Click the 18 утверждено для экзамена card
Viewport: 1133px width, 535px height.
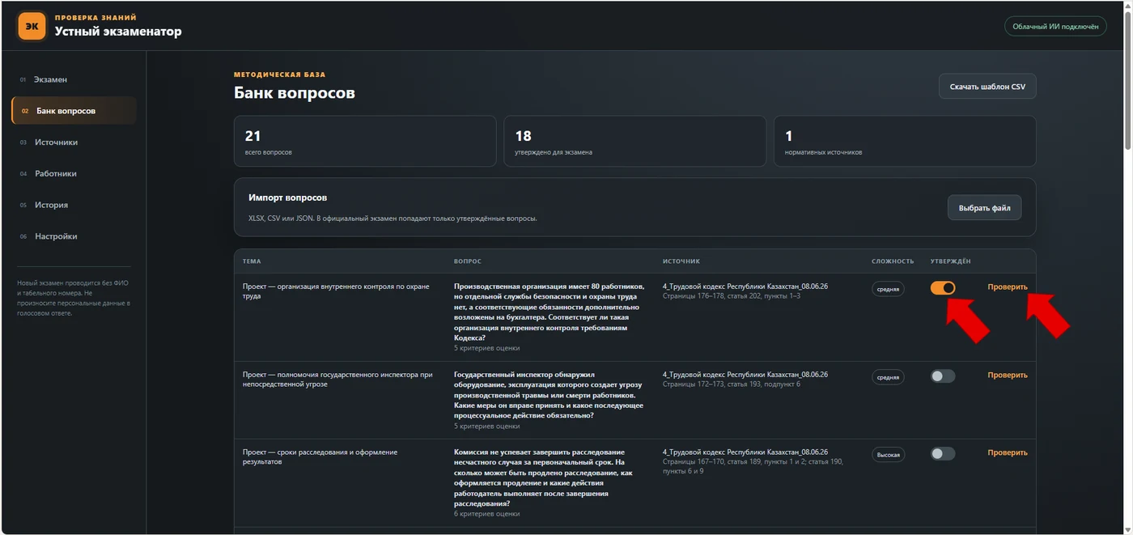(634, 141)
